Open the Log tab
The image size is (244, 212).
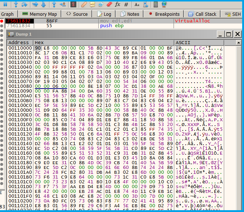click(x=105, y=14)
